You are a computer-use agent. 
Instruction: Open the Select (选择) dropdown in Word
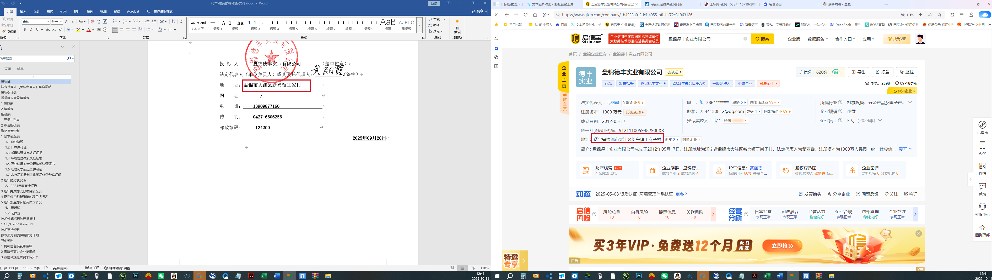tap(435, 31)
